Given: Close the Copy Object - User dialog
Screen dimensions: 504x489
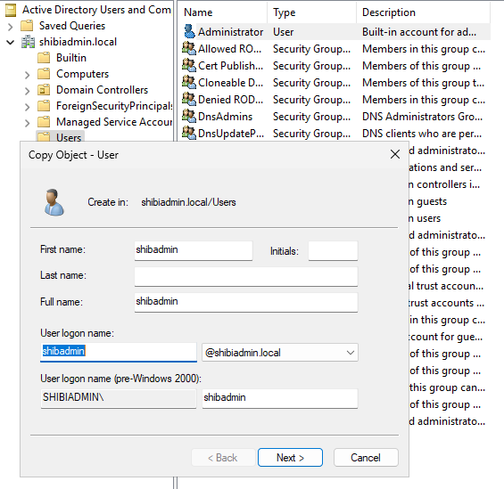Looking at the screenshot, I should click(x=395, y=154).
